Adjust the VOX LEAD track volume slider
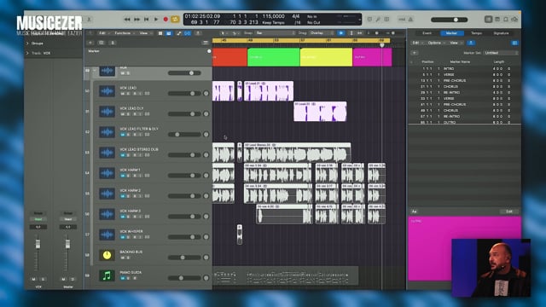Viewport: 546px width, 307px height. coord(184,93)
